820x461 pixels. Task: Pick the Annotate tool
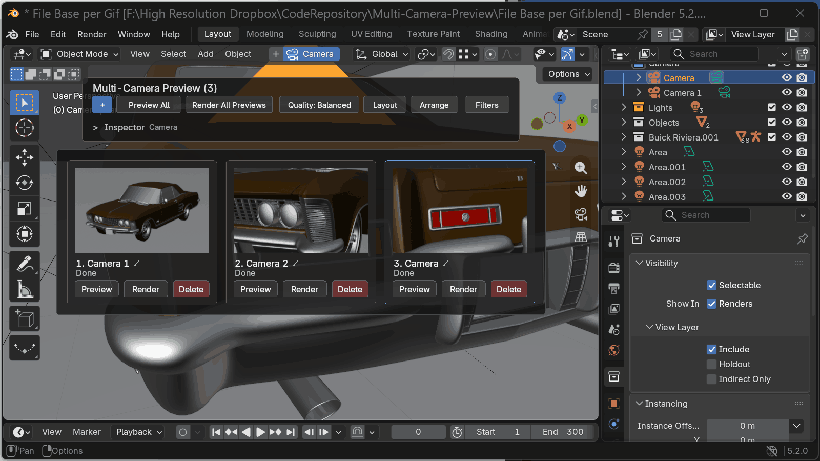[x=24, y=264]
